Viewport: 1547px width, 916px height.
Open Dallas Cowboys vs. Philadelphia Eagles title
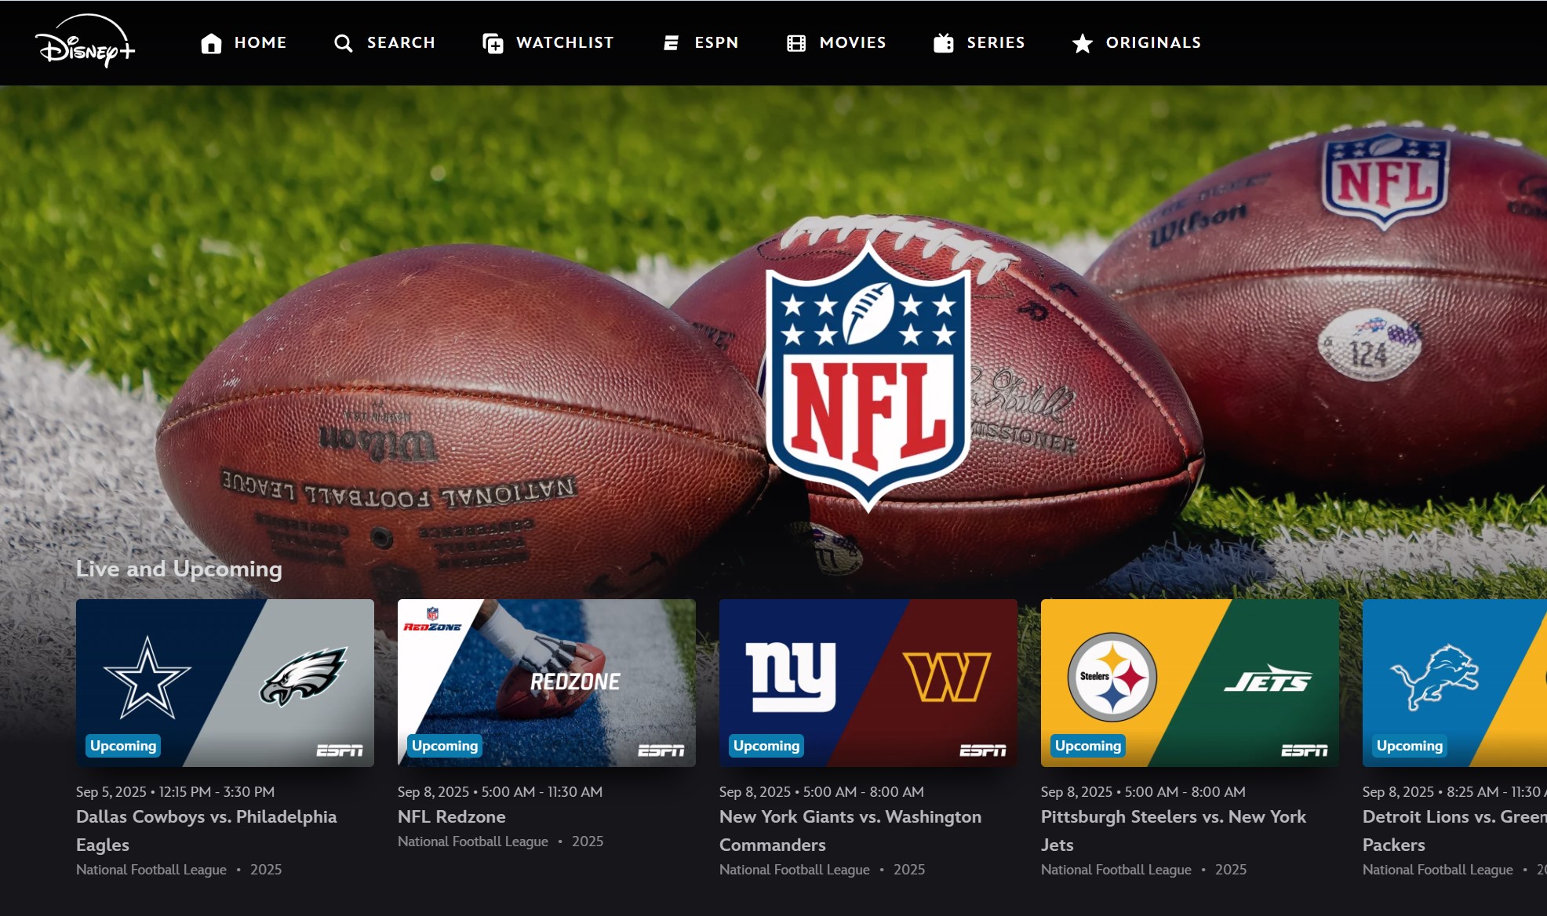pos(206,831)
